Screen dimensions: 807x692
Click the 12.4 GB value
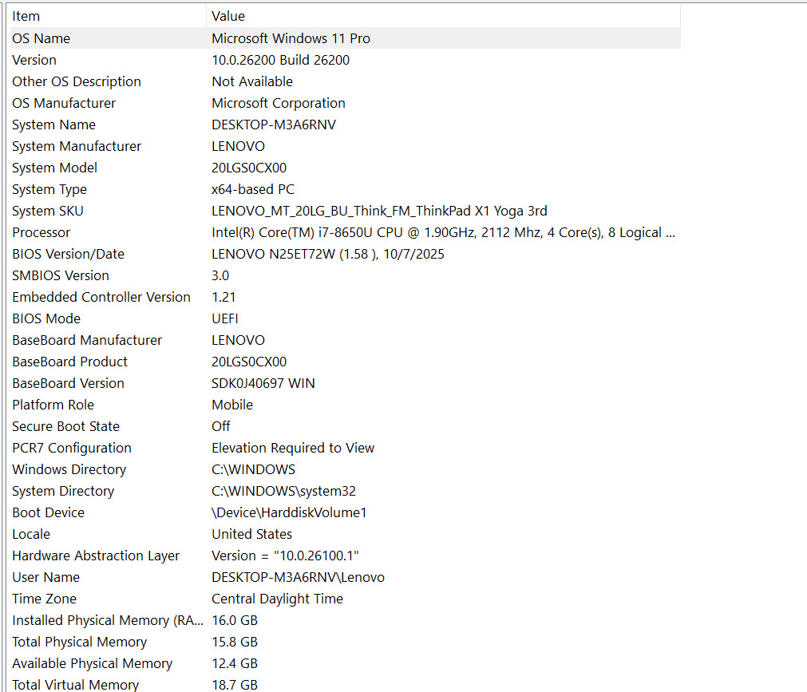point(235,665)
